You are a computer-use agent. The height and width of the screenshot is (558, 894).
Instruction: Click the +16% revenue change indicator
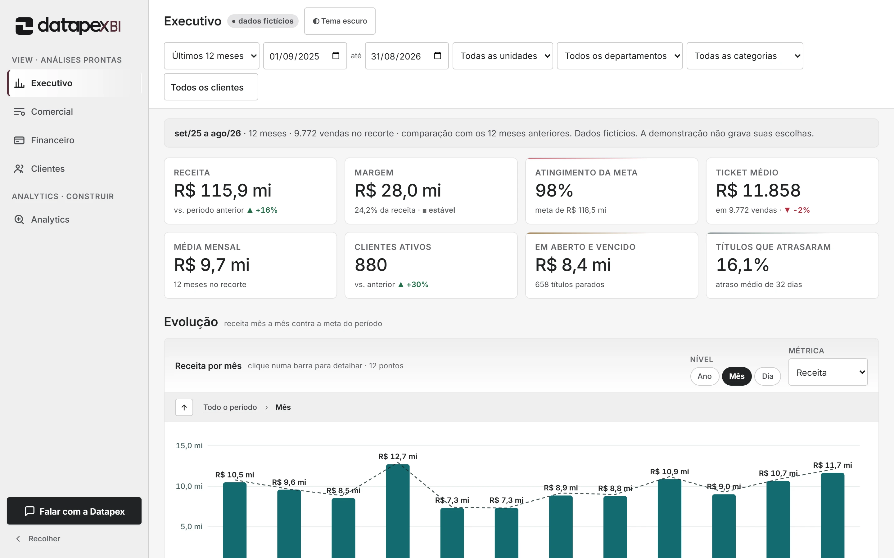coord(262,210)
